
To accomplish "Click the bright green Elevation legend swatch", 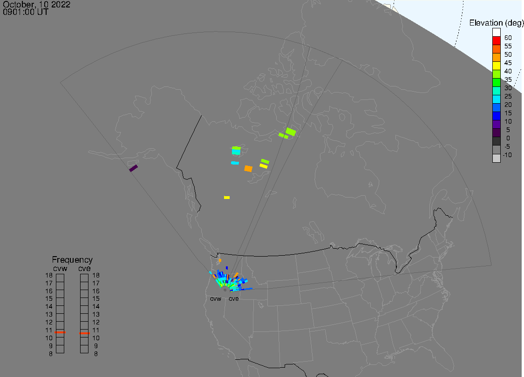I will (496, 82).
